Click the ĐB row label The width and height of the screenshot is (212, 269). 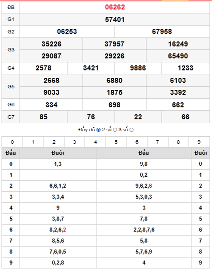coord(11,7)
